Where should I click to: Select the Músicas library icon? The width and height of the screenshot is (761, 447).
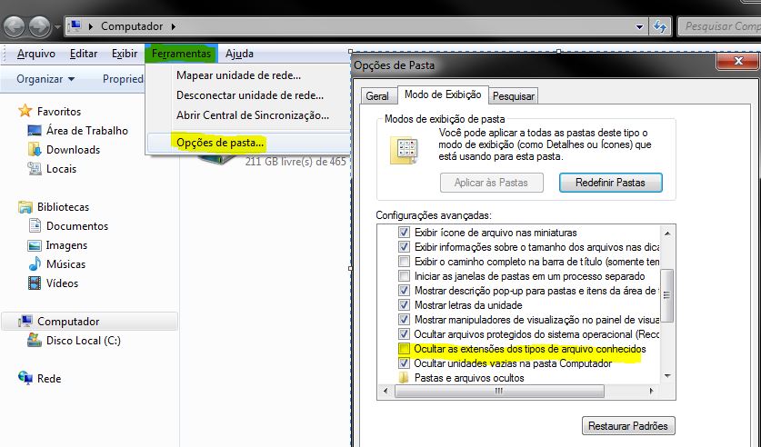[x=35, y=264]
